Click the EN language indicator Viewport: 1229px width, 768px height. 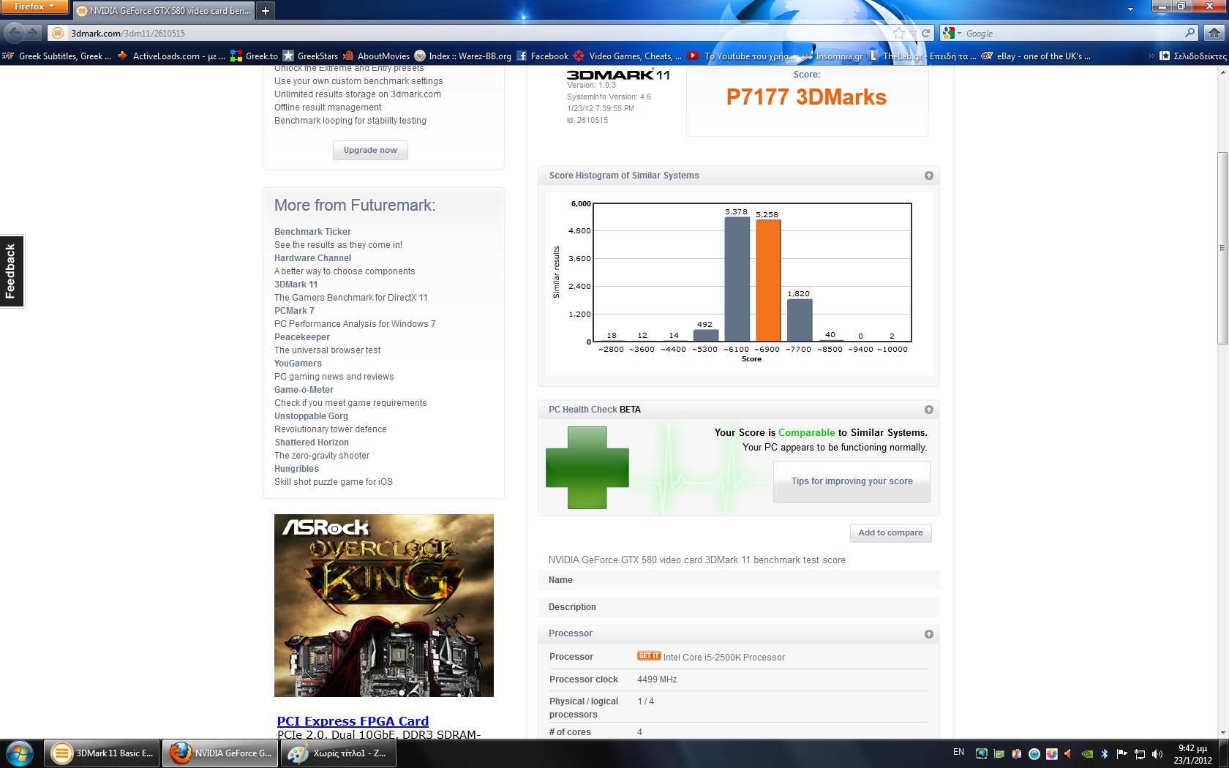pyautogui.click(x=958, y=752)
